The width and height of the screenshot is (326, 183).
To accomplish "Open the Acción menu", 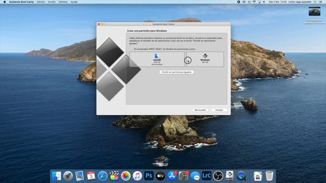I will pos(51,2).
